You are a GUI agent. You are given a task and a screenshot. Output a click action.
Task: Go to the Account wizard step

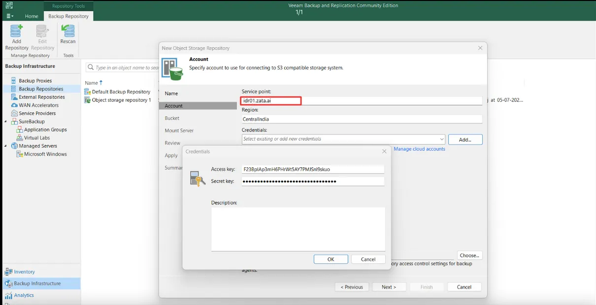click(198, 106)
